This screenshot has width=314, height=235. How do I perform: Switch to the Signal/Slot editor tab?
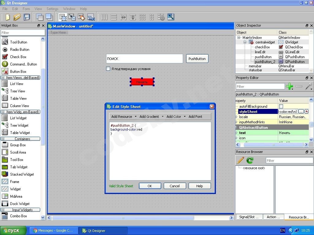tap(249, 217)
